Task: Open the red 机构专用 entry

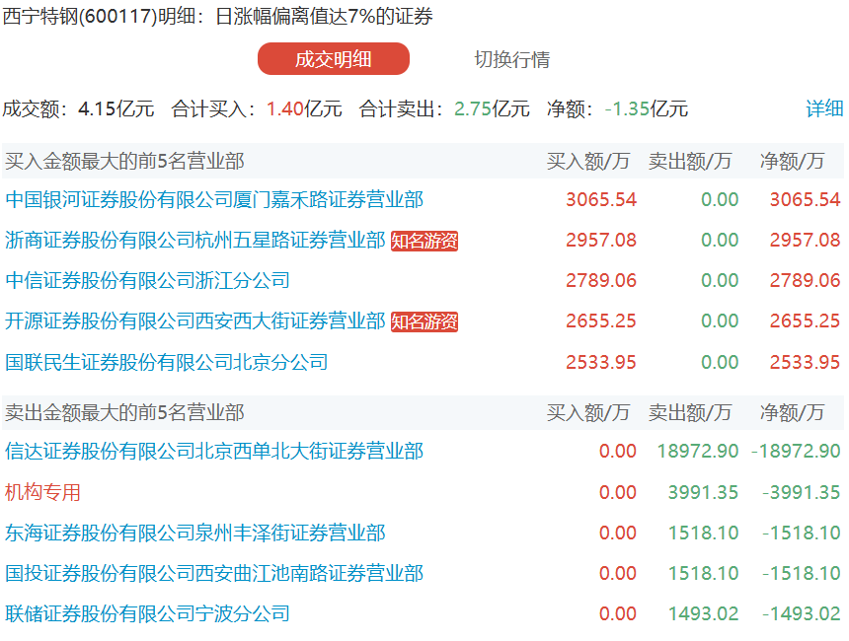Action: [42, 492]
